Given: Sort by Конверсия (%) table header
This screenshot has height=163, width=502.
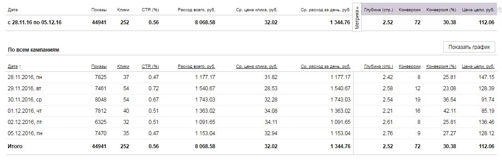Looking at the screenshot, I should (x=441, y=66).
